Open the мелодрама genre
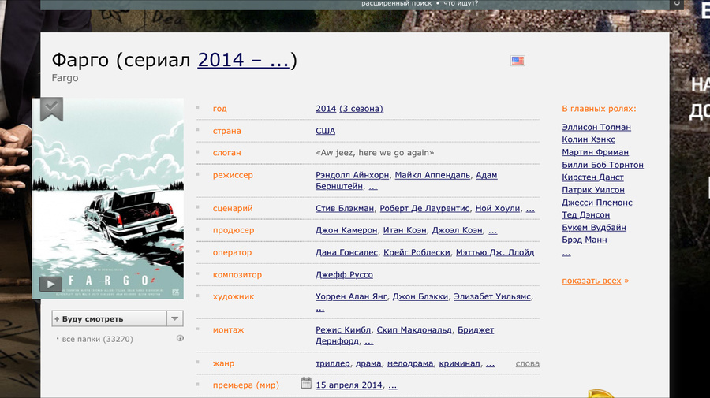 pos(410,363)
